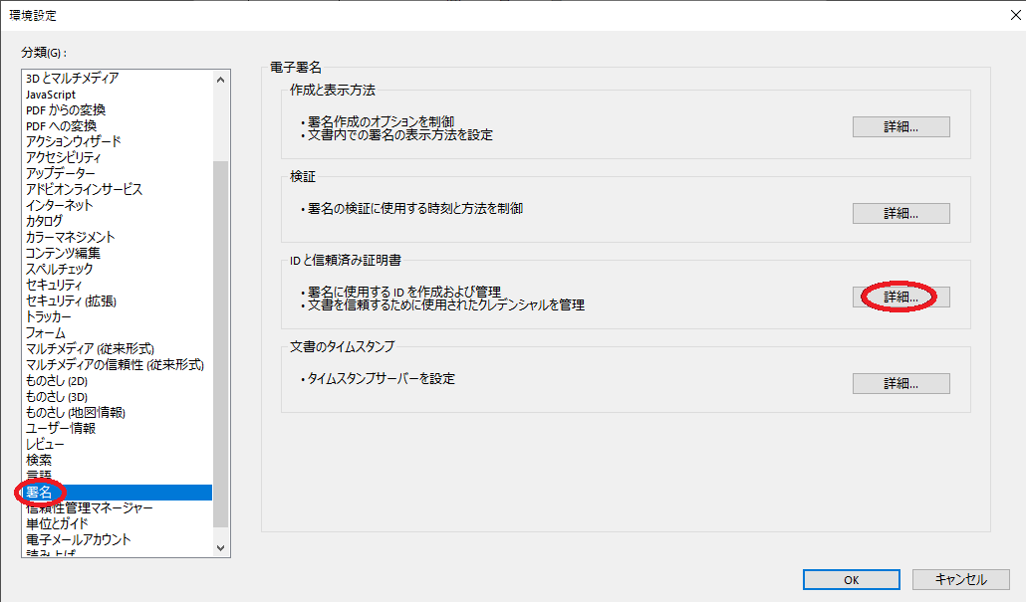Screen dimensions: 1026x602
Task: Open ユーザー情報 category
Action: [x=61, y=428]
